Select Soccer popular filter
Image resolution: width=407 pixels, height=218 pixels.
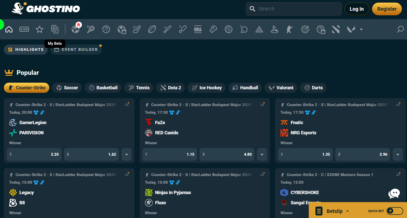(x=67, y=88)
